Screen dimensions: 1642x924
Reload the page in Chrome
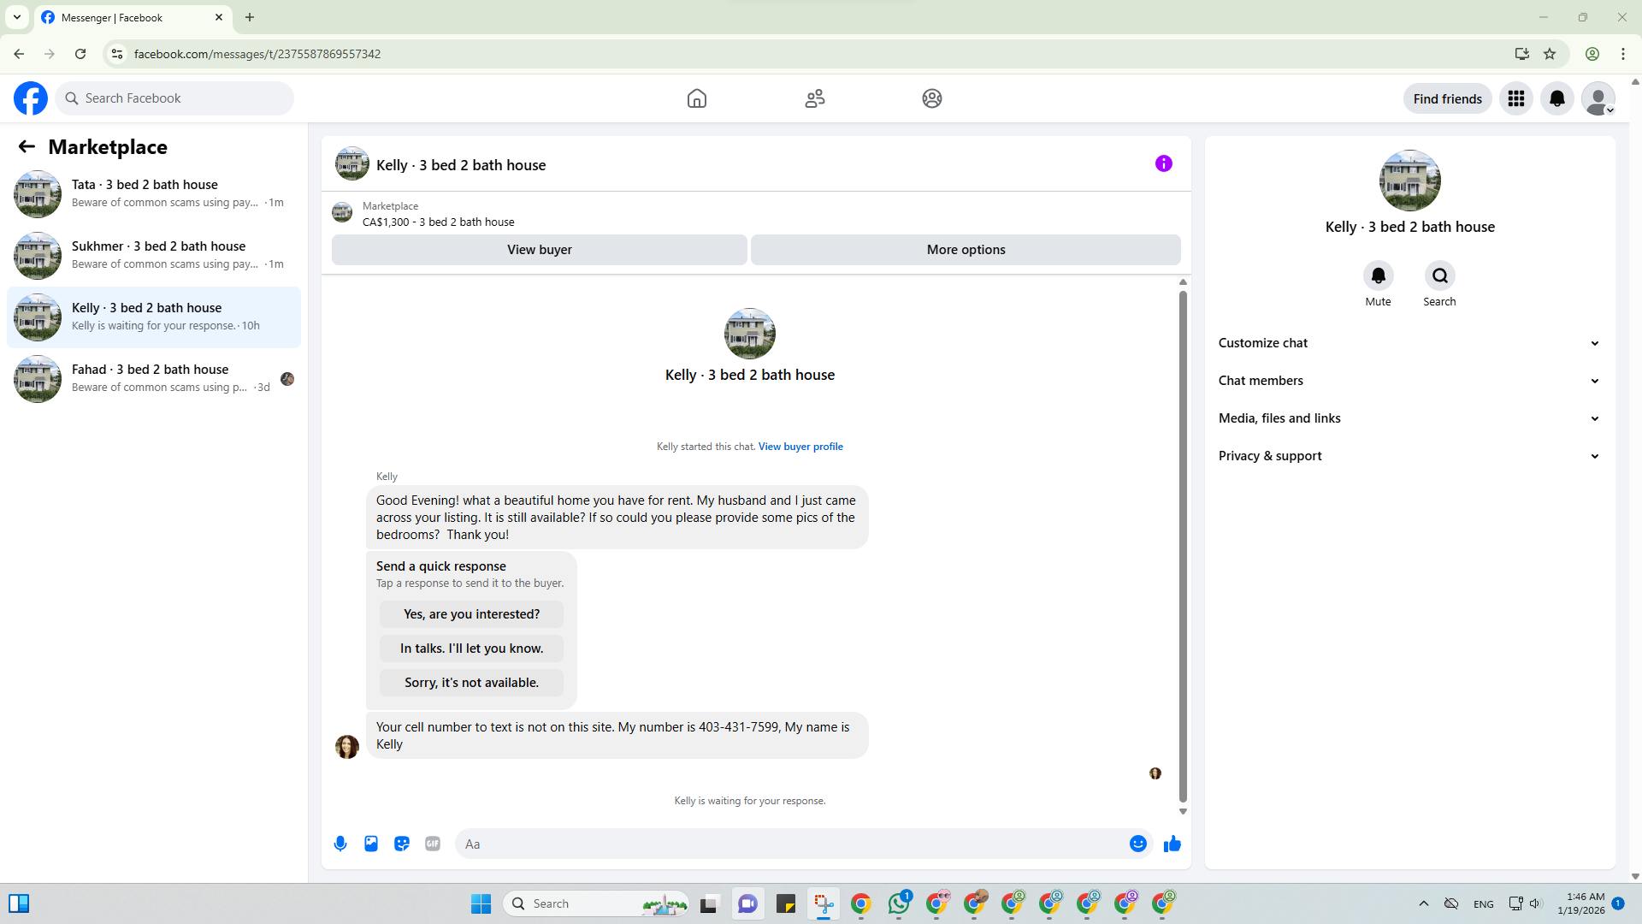pyautogui.click(x=80, y=54)
